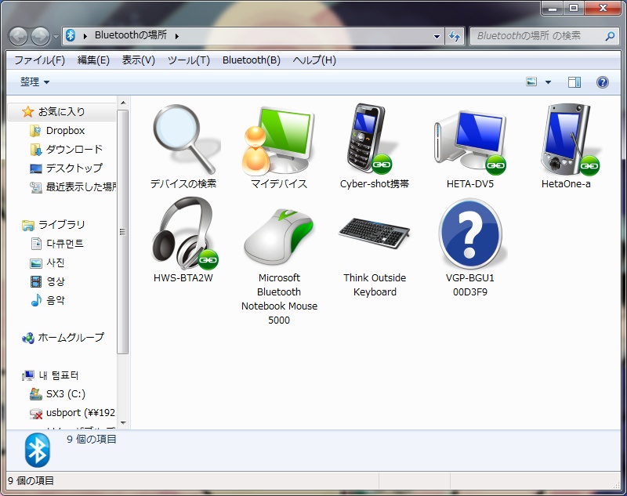Screen dimensions: 627x496
Task: Select ライブラリ in navigation pane
Action: pyautogui.click(x=53, y=225)
